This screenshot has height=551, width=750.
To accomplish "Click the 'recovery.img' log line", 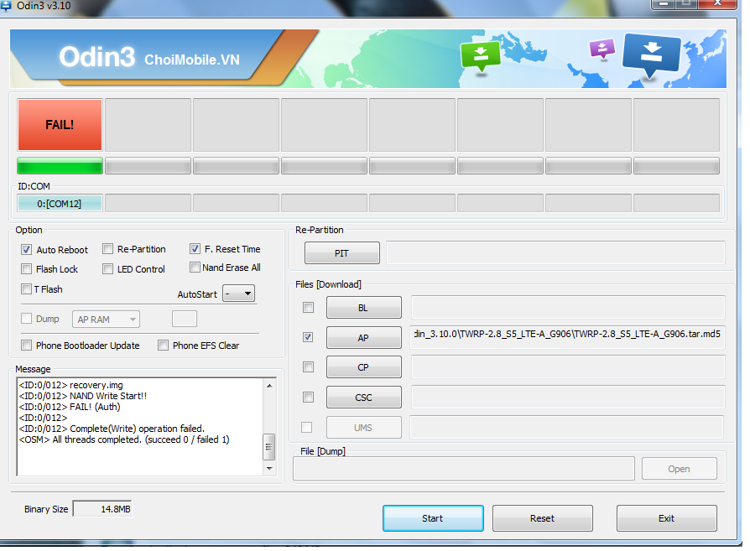I will [70, 385].
